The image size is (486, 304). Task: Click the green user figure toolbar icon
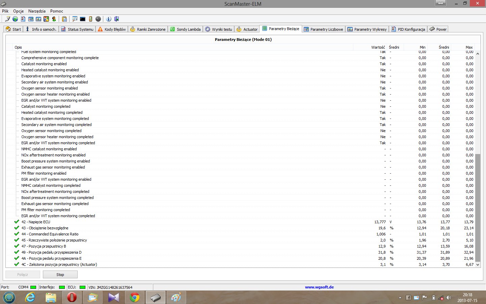54,19
